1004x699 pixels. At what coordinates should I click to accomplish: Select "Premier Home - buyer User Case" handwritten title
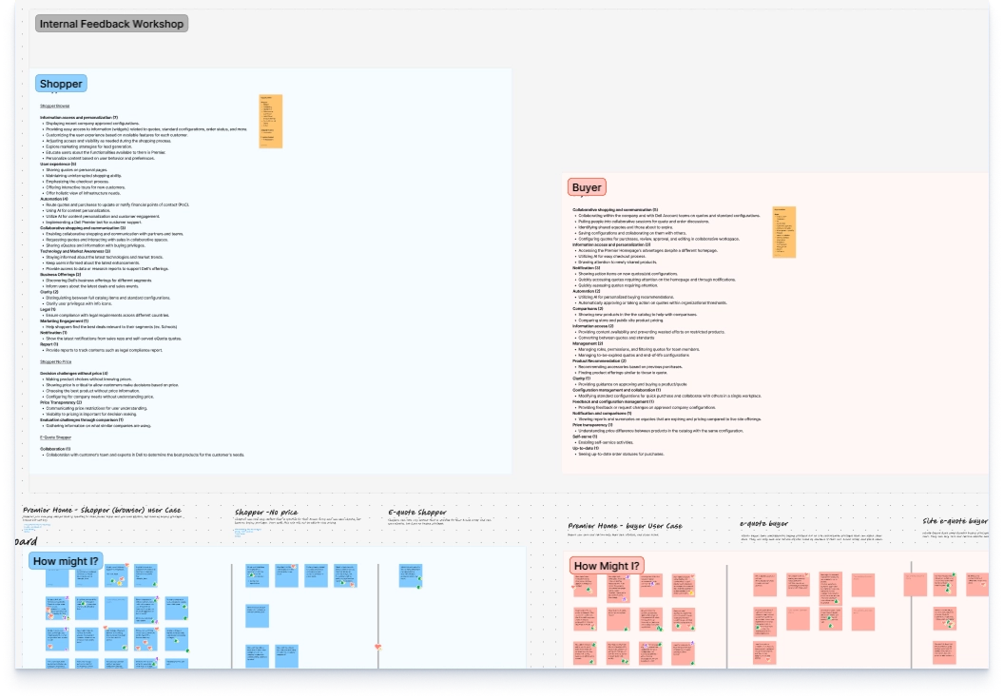[x=625, y=525]
